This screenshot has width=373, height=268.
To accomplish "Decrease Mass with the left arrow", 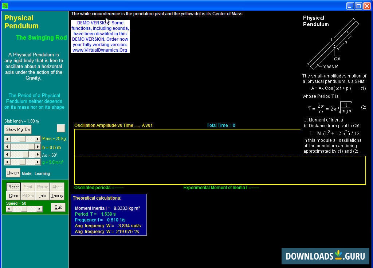I will 7,139.
